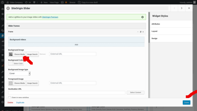This screenshot has height=111, width=197.
Task: Click Breeze in the admin toolbar
Action: pyautogui.click(x=72, y=2)
